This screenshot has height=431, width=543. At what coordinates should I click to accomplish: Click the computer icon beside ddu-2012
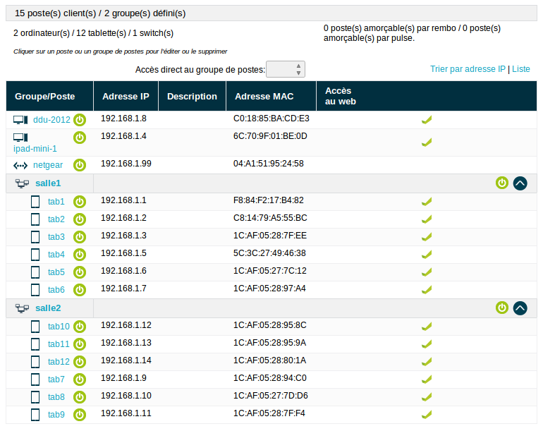20,120
